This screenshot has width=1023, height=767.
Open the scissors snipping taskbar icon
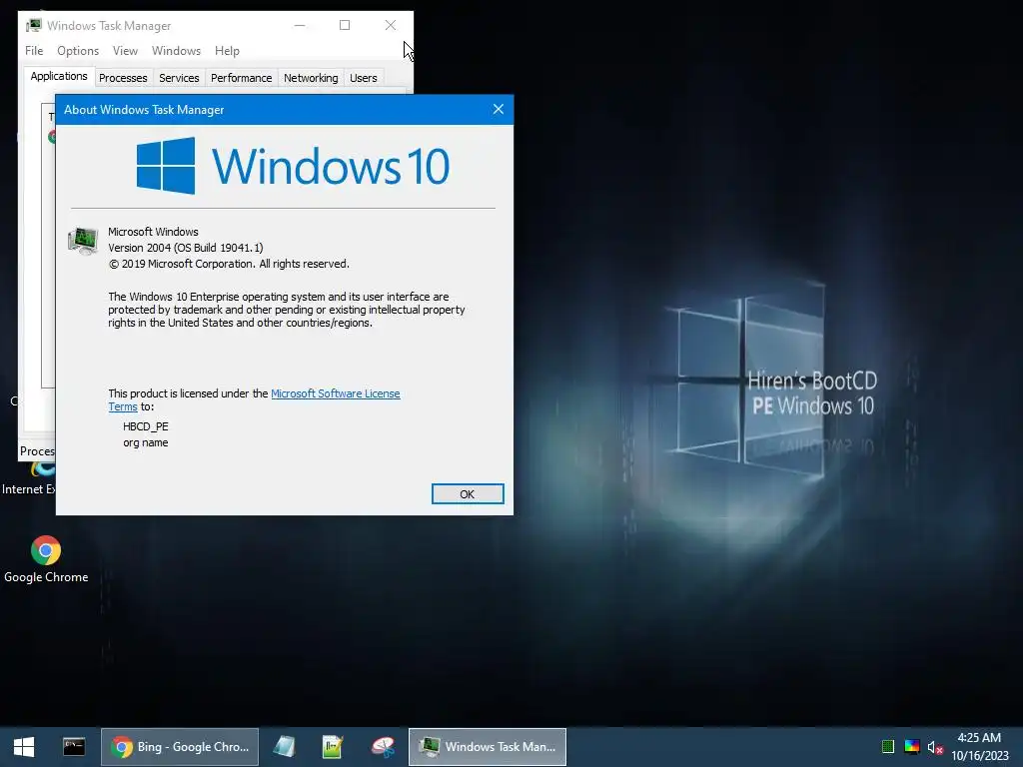point(383,747)
